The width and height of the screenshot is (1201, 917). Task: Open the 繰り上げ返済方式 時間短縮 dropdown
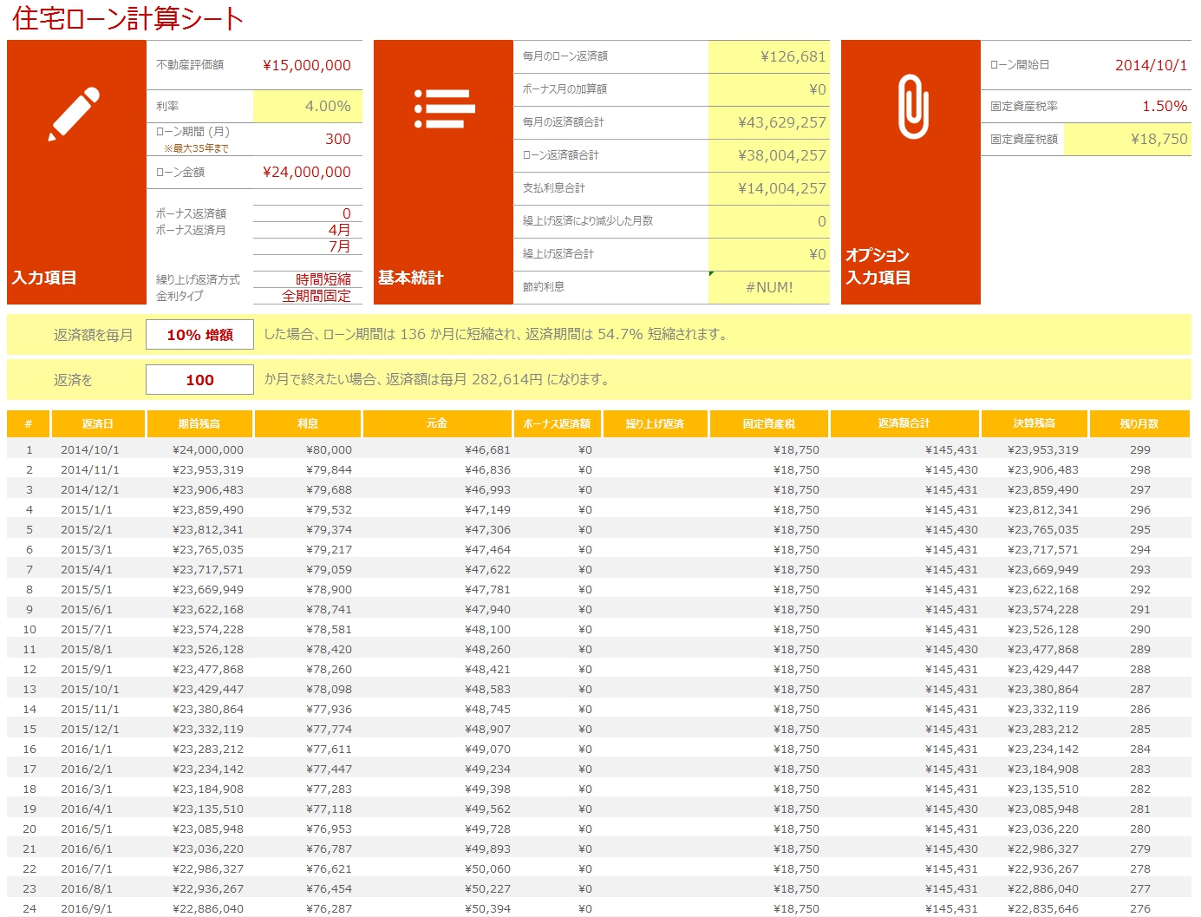(x=308, y=279)
